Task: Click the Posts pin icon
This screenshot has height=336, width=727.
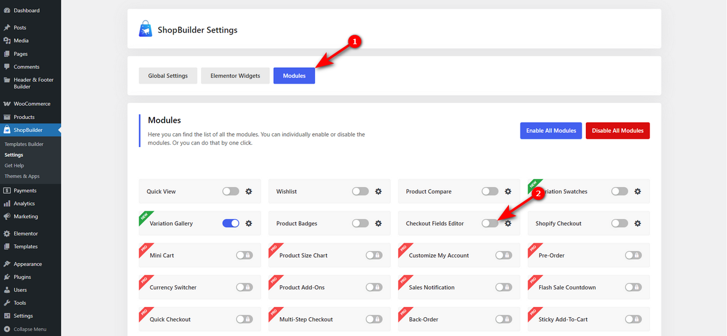Action: (7, 27)
